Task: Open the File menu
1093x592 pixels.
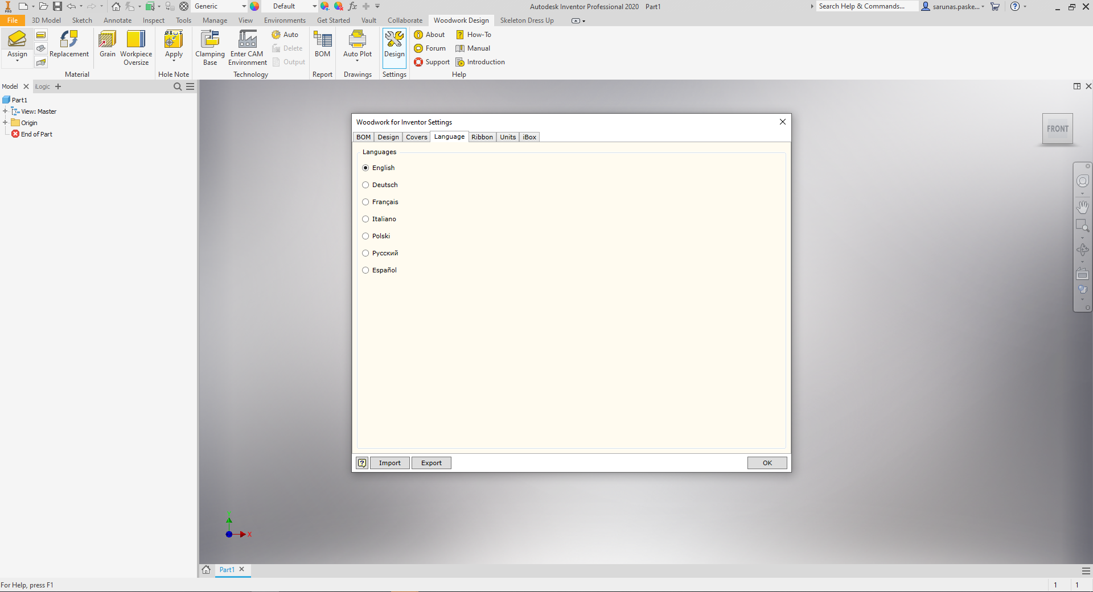Action: tap(13, 20)
